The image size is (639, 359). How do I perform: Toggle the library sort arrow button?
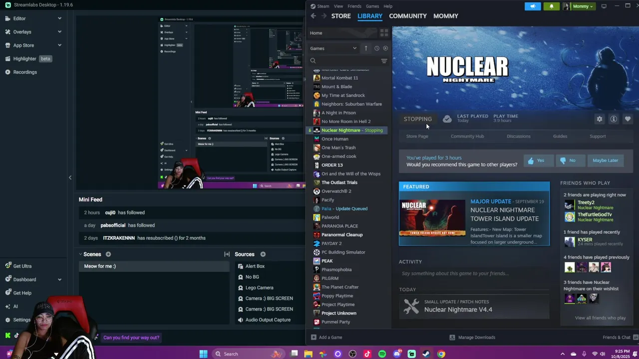coord(366,48)
